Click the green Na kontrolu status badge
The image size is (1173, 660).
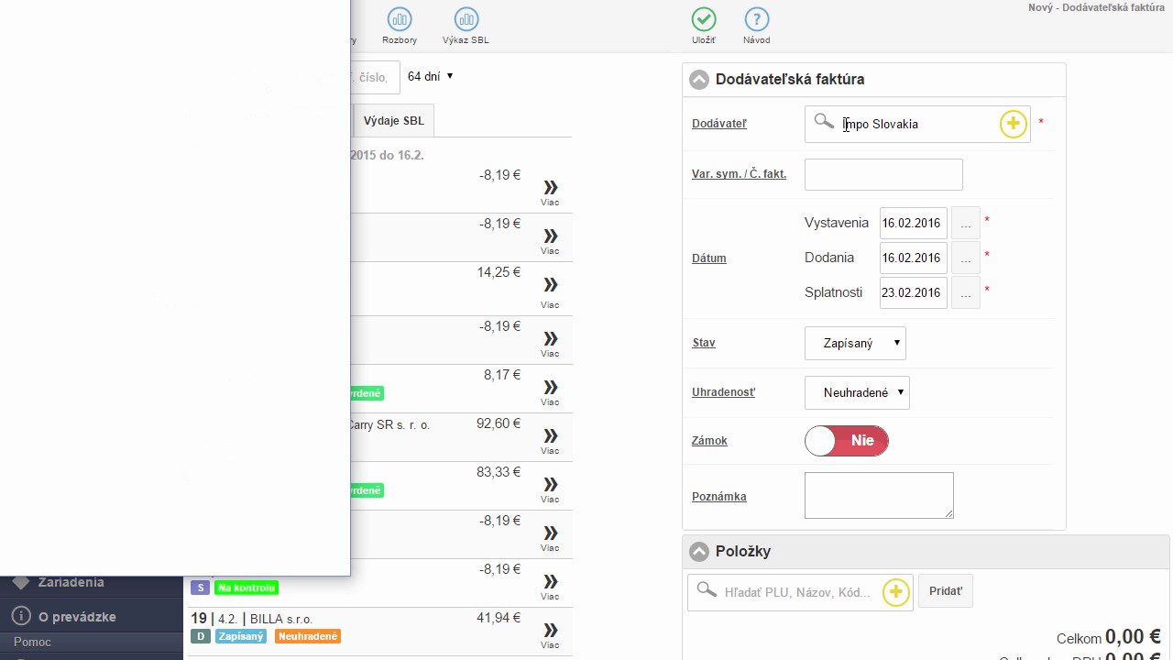(247, 588)
